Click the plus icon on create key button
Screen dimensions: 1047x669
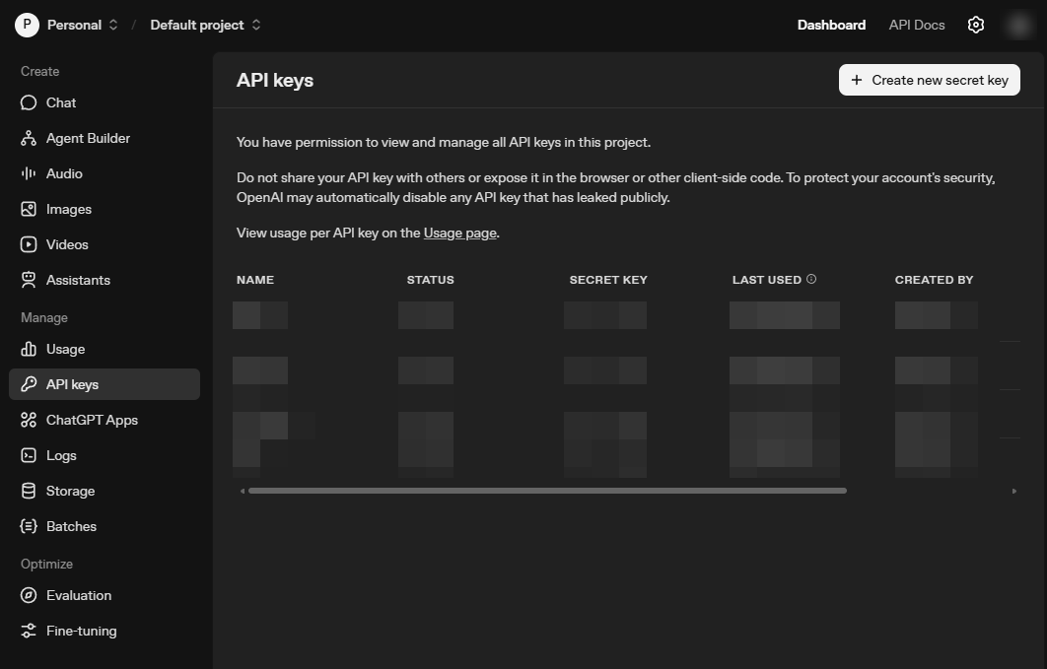tap(857, 80)
